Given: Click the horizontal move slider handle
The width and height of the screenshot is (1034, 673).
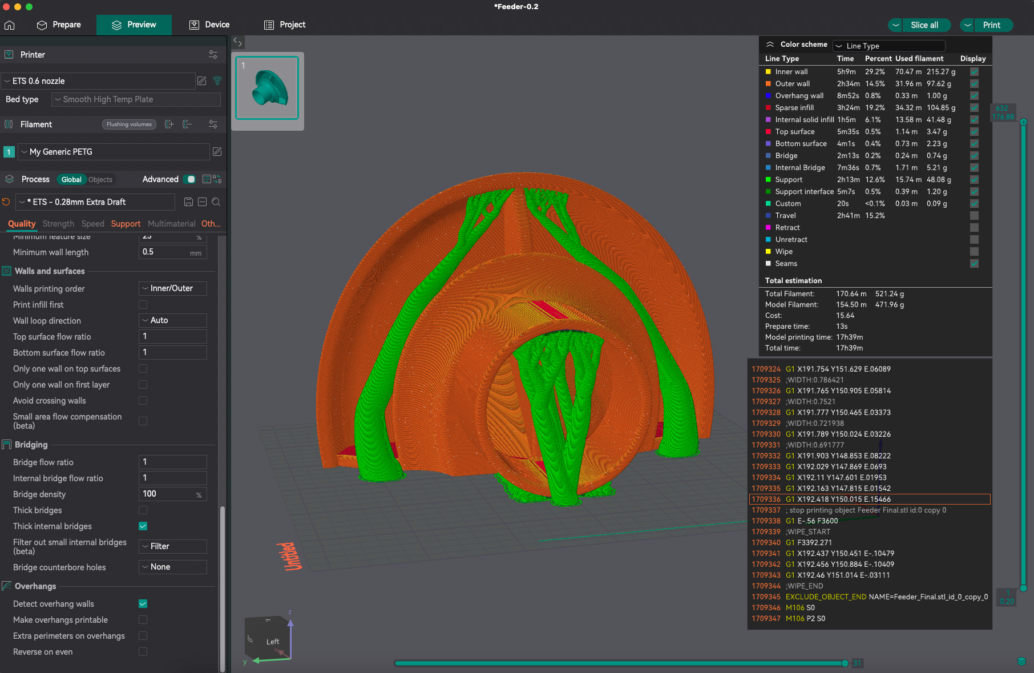Looking at the screenshot, I should tap(845, 663).
